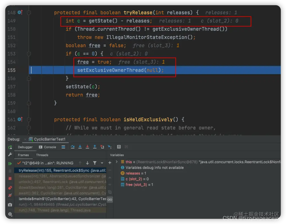This screenshot has height=224, width=286.
Task: Close the CyclicBarrierTest1 debug tab
Action: [25, 139]
